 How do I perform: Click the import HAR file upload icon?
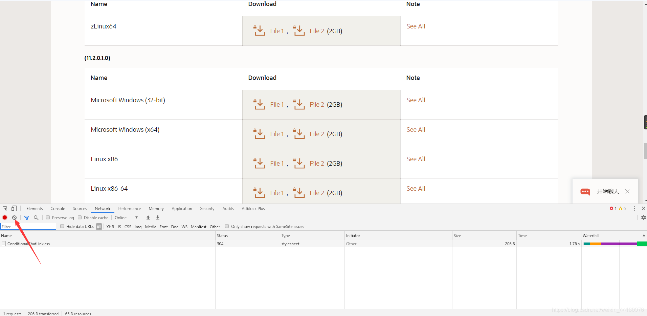click(x=148, y=218)
